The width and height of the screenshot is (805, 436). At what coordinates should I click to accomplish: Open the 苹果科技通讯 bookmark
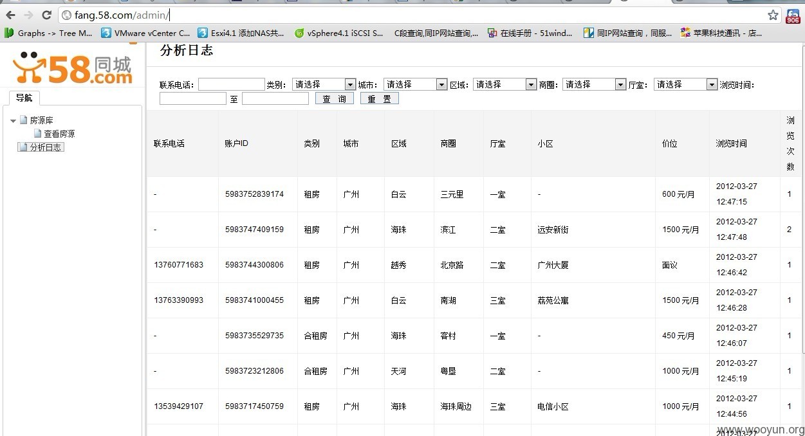click(x=722, y=33)
